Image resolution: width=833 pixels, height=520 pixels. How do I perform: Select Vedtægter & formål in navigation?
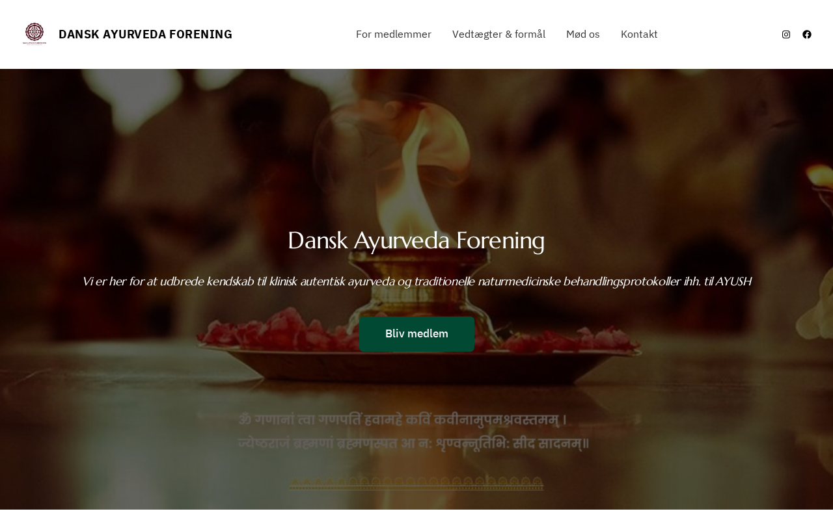point(498,34)
